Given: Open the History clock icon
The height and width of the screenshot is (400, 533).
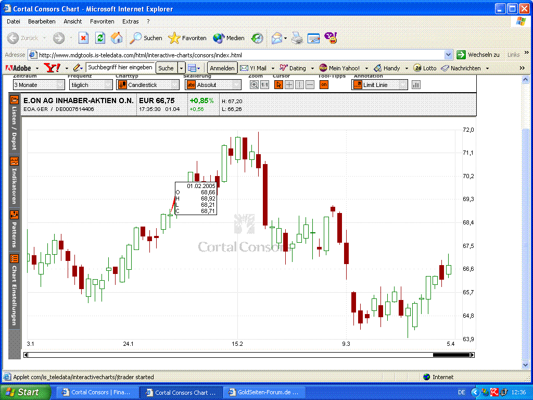Looking at the screenshot, I should tap(257, 38).
